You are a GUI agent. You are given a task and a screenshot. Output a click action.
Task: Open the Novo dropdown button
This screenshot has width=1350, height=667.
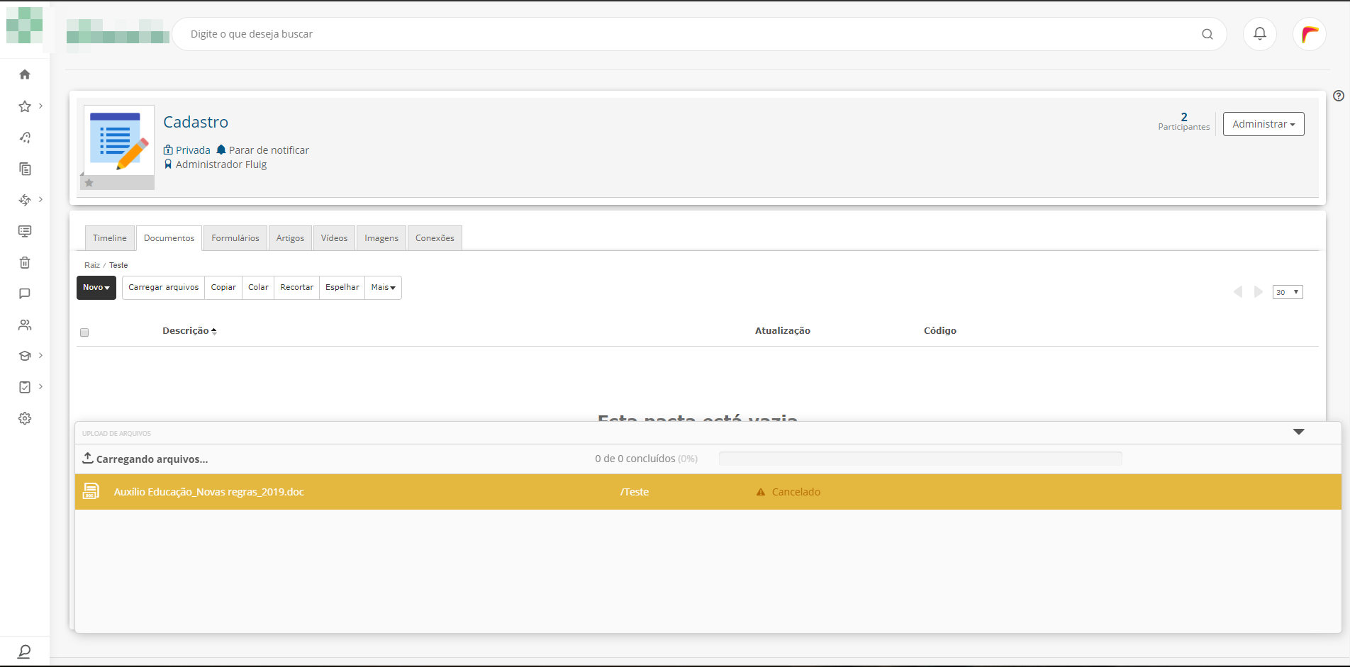click(96, 288)
